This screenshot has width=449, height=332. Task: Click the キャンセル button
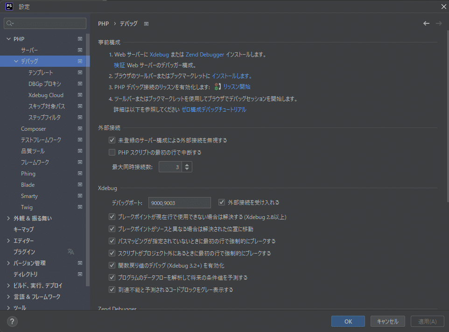pos(388,321)
